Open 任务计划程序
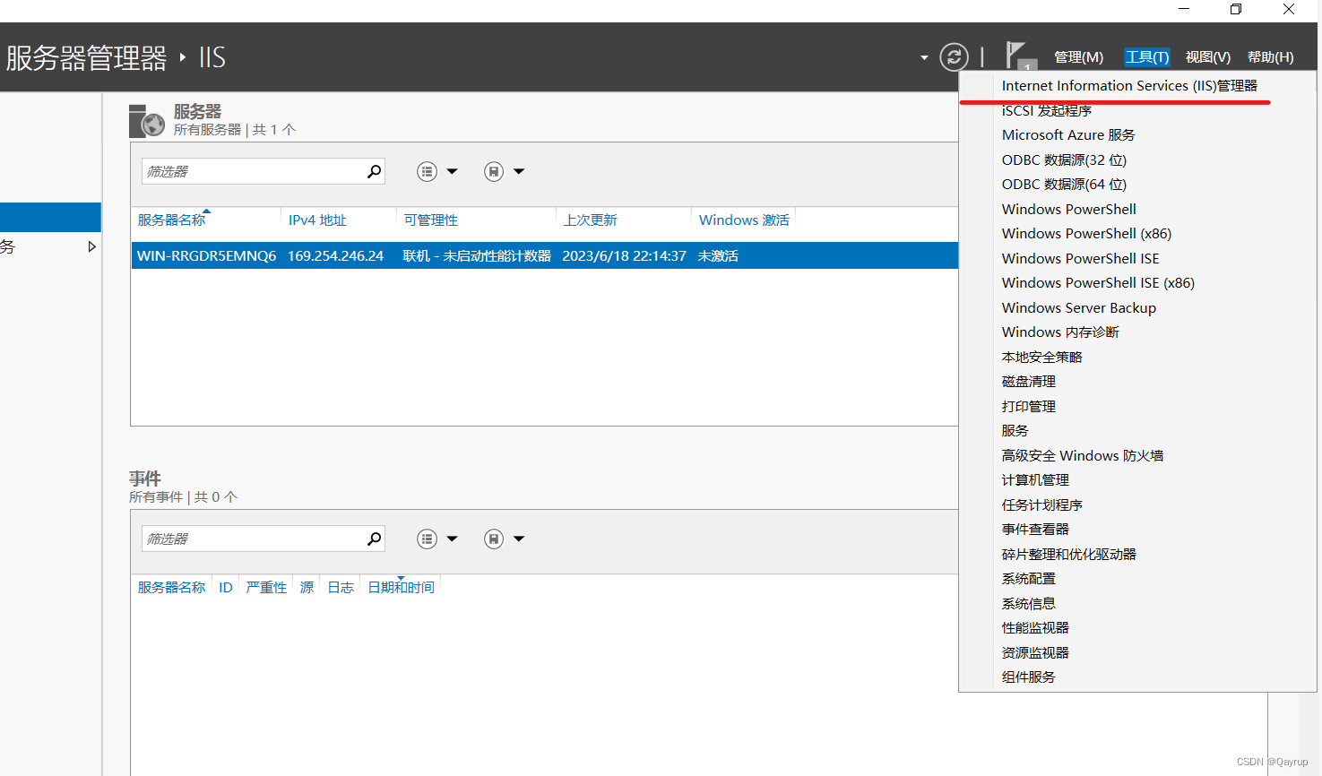Image resolution: width=1322 pixels, height=776 pixels. coord(1042,504)
